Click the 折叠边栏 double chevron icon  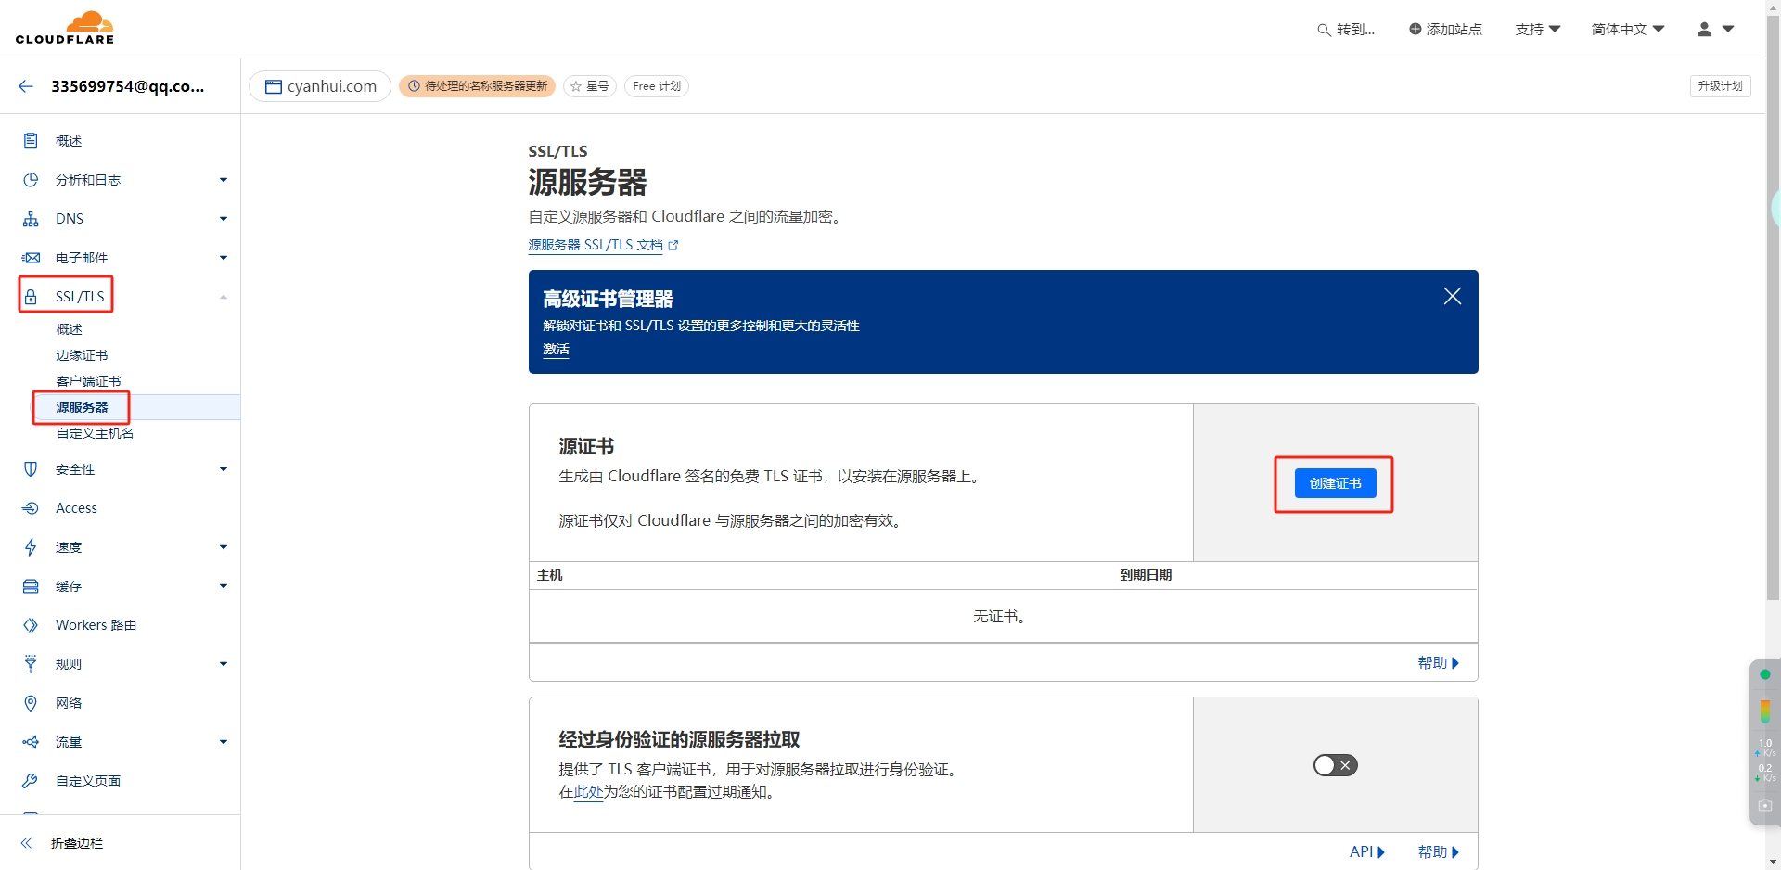[x=26, y=843]
